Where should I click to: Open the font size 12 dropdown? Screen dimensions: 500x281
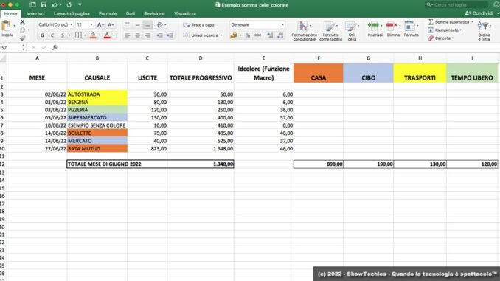91,24
